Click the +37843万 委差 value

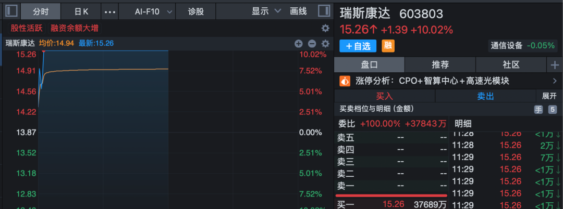(426, 124)
